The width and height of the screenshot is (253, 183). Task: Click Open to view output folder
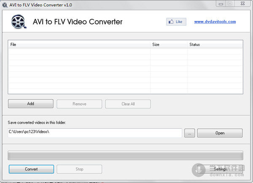(220, 133)
